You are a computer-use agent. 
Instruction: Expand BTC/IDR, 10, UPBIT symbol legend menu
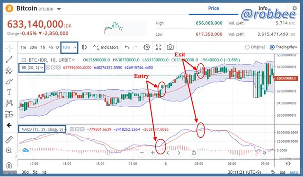(73, 60)
